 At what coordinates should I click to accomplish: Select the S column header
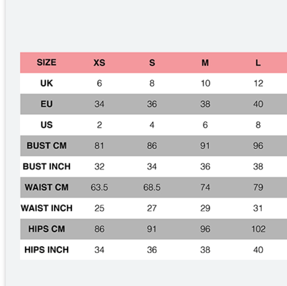tap(152, 63)
